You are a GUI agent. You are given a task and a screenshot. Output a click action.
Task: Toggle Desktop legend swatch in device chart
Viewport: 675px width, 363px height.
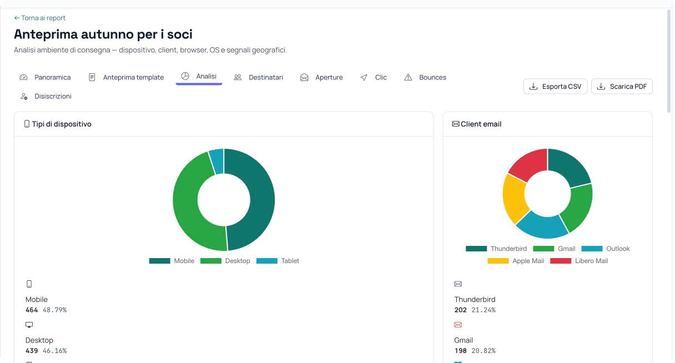click(211, 261)
